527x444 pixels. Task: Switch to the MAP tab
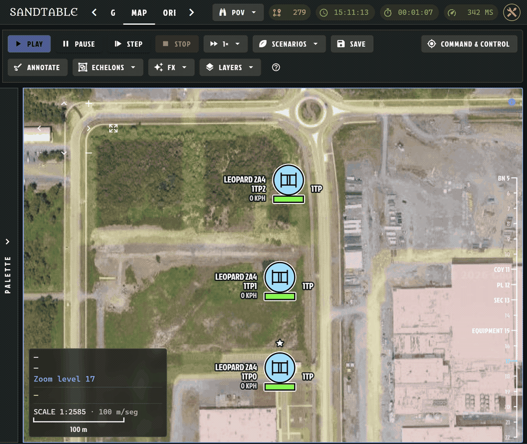[139, 13]
